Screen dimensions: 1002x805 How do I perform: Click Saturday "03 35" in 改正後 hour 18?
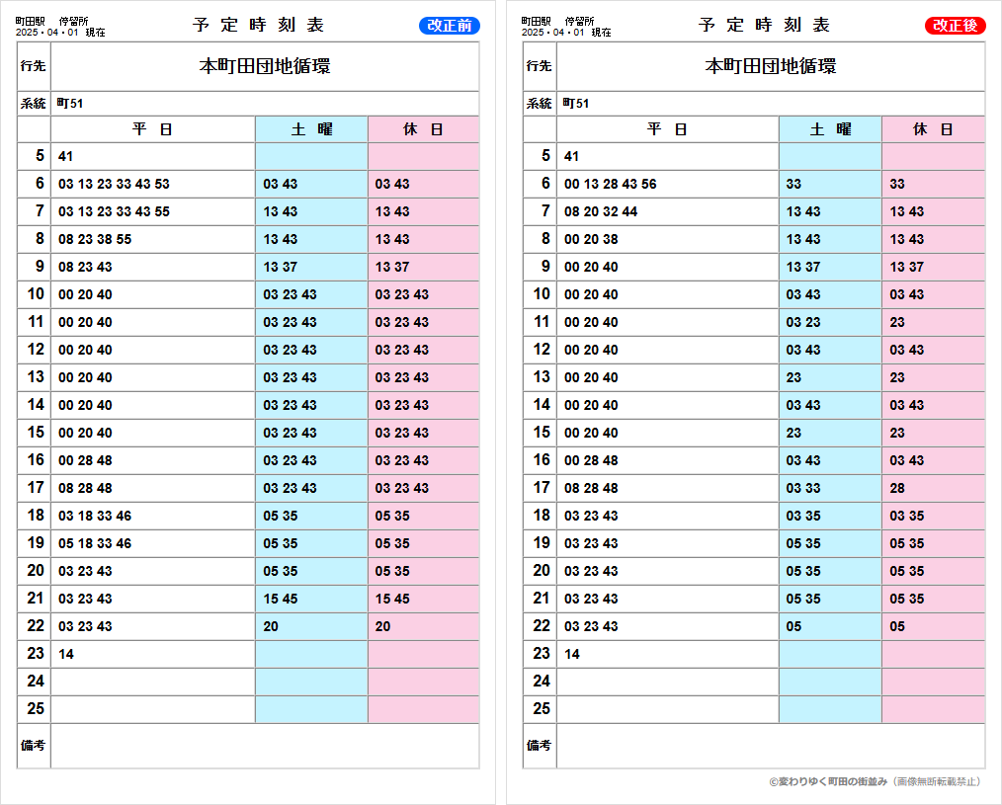click(803, 517)
